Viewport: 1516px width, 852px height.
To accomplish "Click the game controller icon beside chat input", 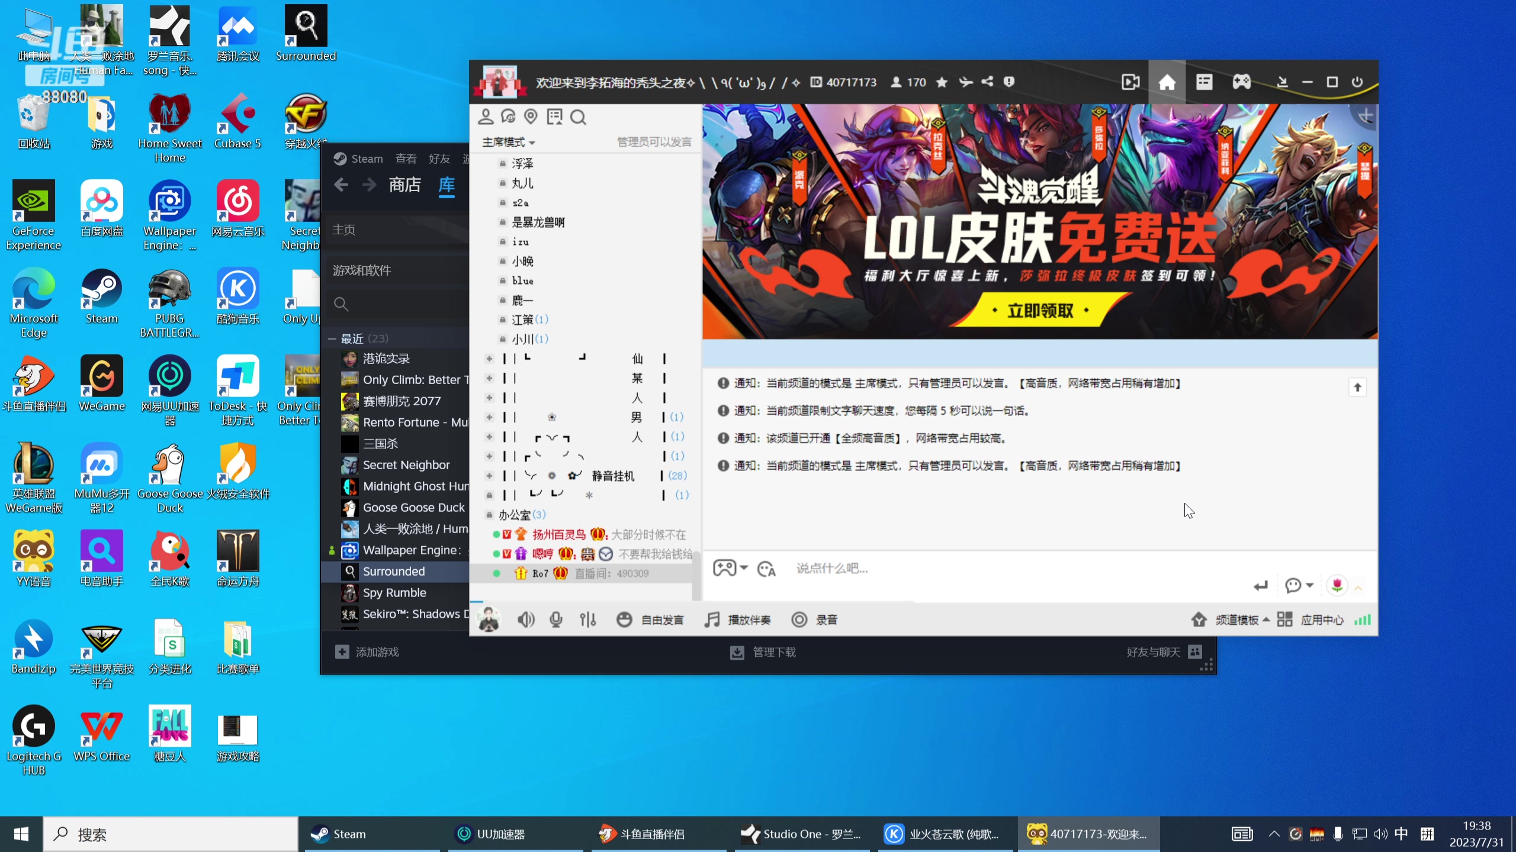I will tap(725, 568).
